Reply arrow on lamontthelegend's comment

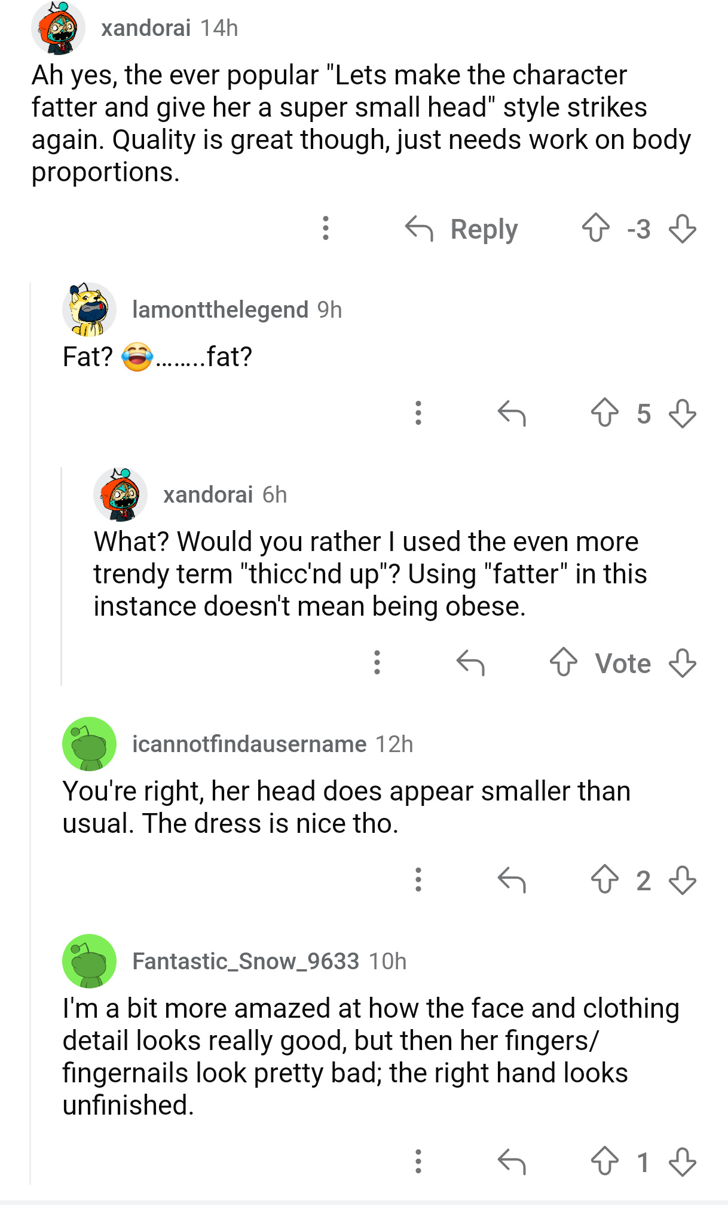pyautogui.click(x=512, y=413)
